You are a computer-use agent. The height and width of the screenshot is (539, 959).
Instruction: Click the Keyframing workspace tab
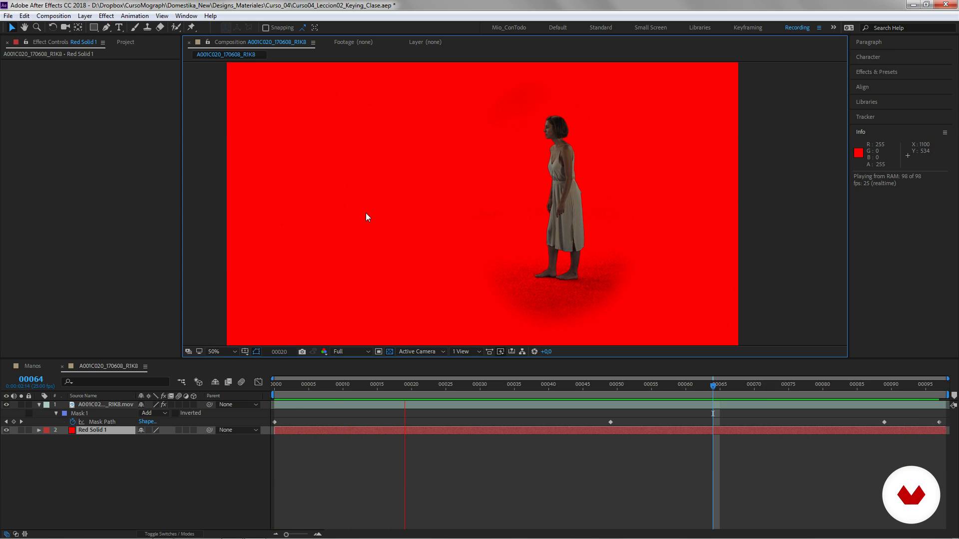tap(747, 27)
